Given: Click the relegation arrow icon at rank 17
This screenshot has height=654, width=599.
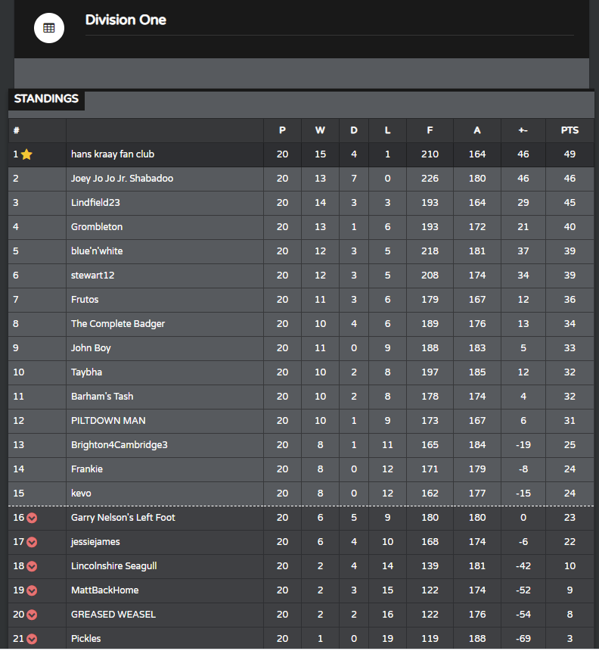Looking at the screenshot, I should pyautogui.click(x=32, y=542).
